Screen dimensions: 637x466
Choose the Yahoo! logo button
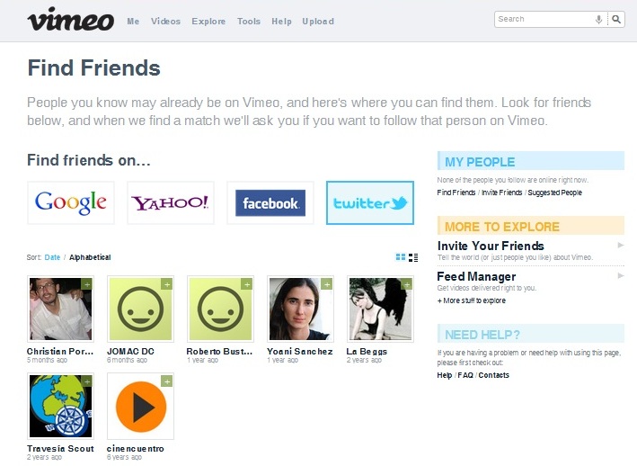tap(171, 202)
